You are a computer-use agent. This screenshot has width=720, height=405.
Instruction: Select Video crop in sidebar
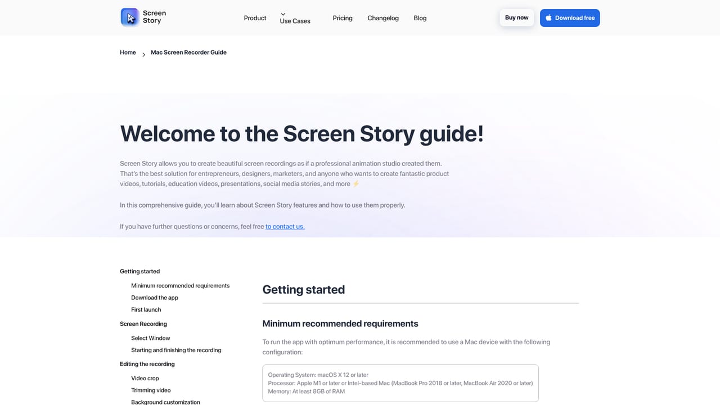(x=145, y=379)
